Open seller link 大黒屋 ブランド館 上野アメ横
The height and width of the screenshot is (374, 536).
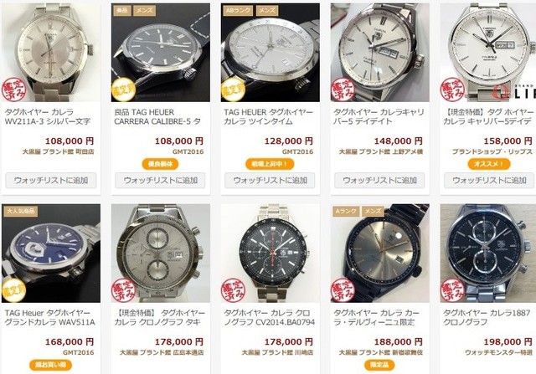pos(381,151)
